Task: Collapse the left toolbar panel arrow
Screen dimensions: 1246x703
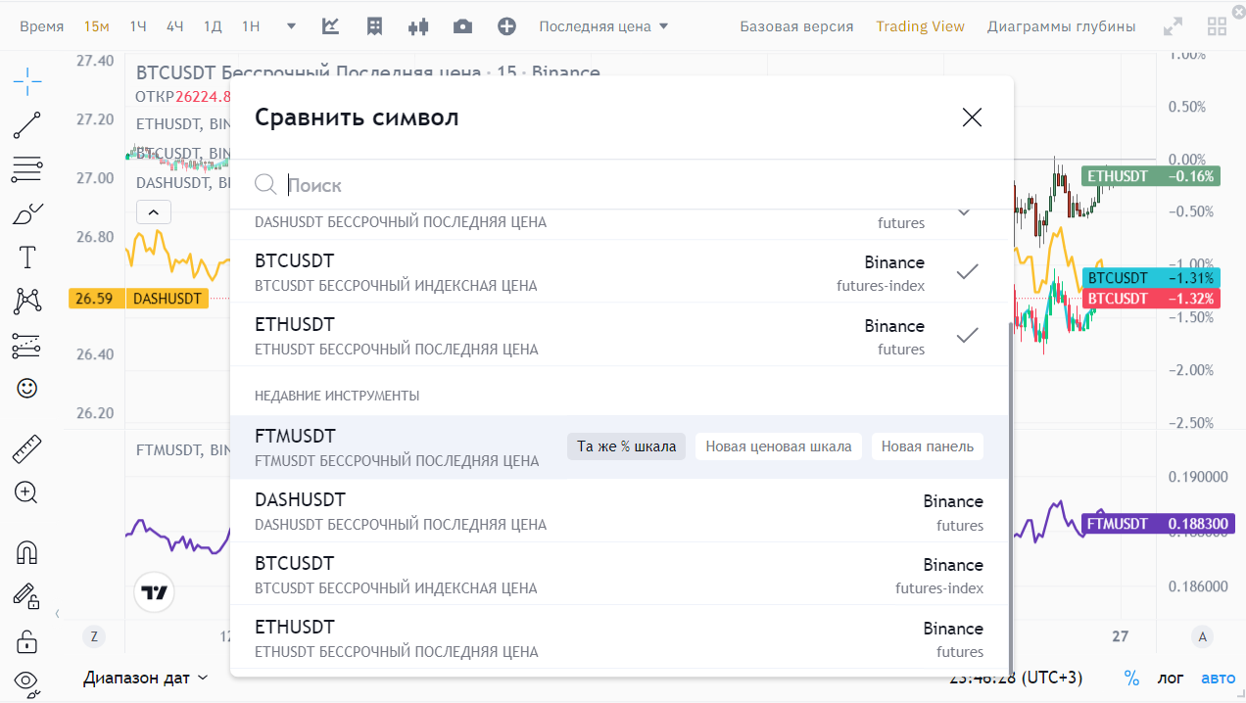Action: click(x=57, y=614)
